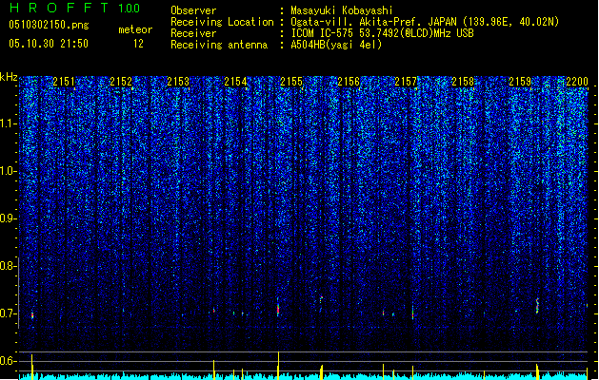The height and width of the screenshot is (380, 599).
Task: Click the 2157 time marker
Action: click(406, 82)
